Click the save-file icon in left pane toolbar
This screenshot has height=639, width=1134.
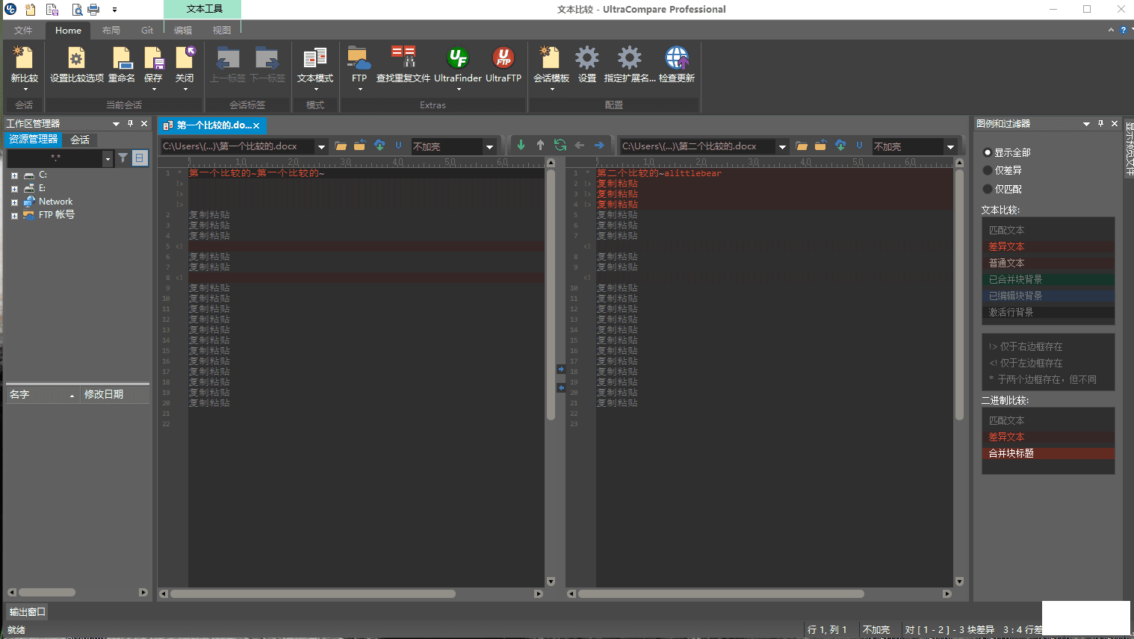[359, 146]
